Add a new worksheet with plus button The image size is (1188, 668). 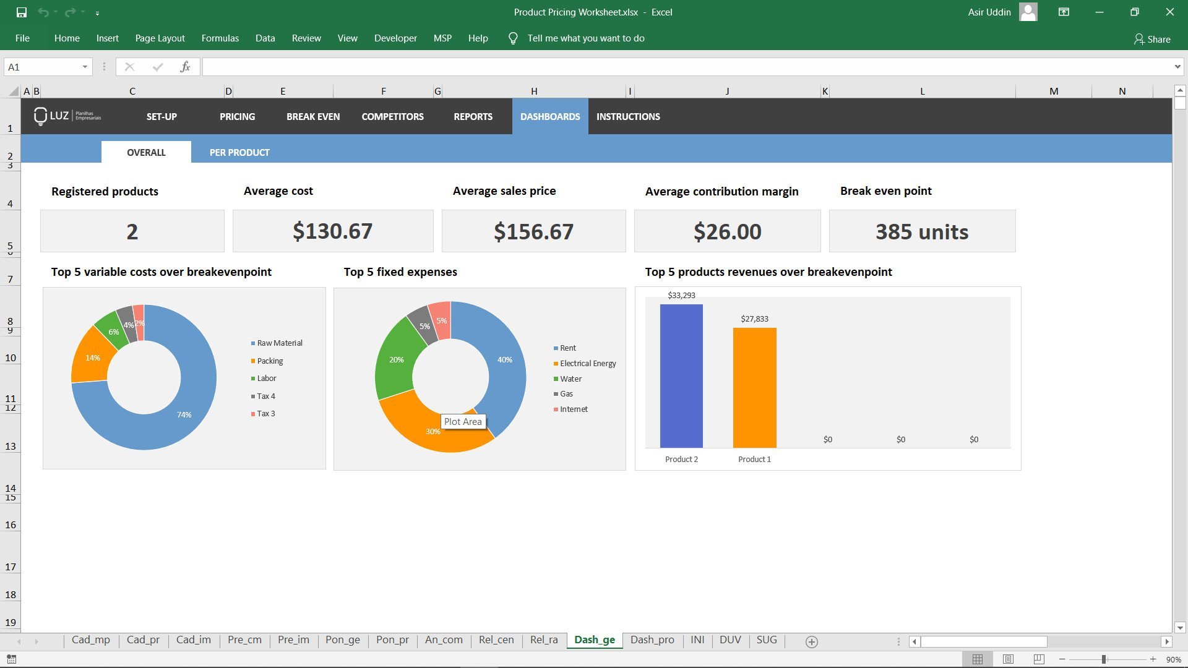click(811, 641)
